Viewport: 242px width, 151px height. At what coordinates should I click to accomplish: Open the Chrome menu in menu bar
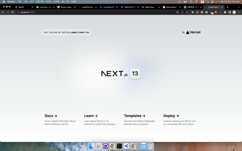point(11,2)
